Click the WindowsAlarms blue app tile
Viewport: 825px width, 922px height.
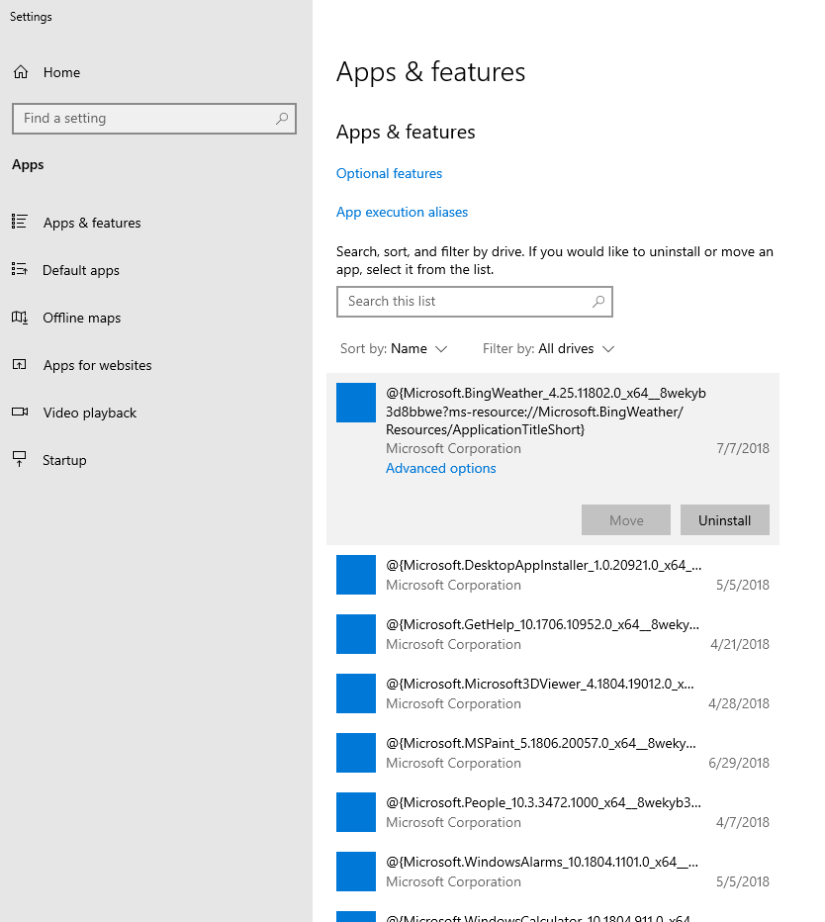tap(356, 872)
